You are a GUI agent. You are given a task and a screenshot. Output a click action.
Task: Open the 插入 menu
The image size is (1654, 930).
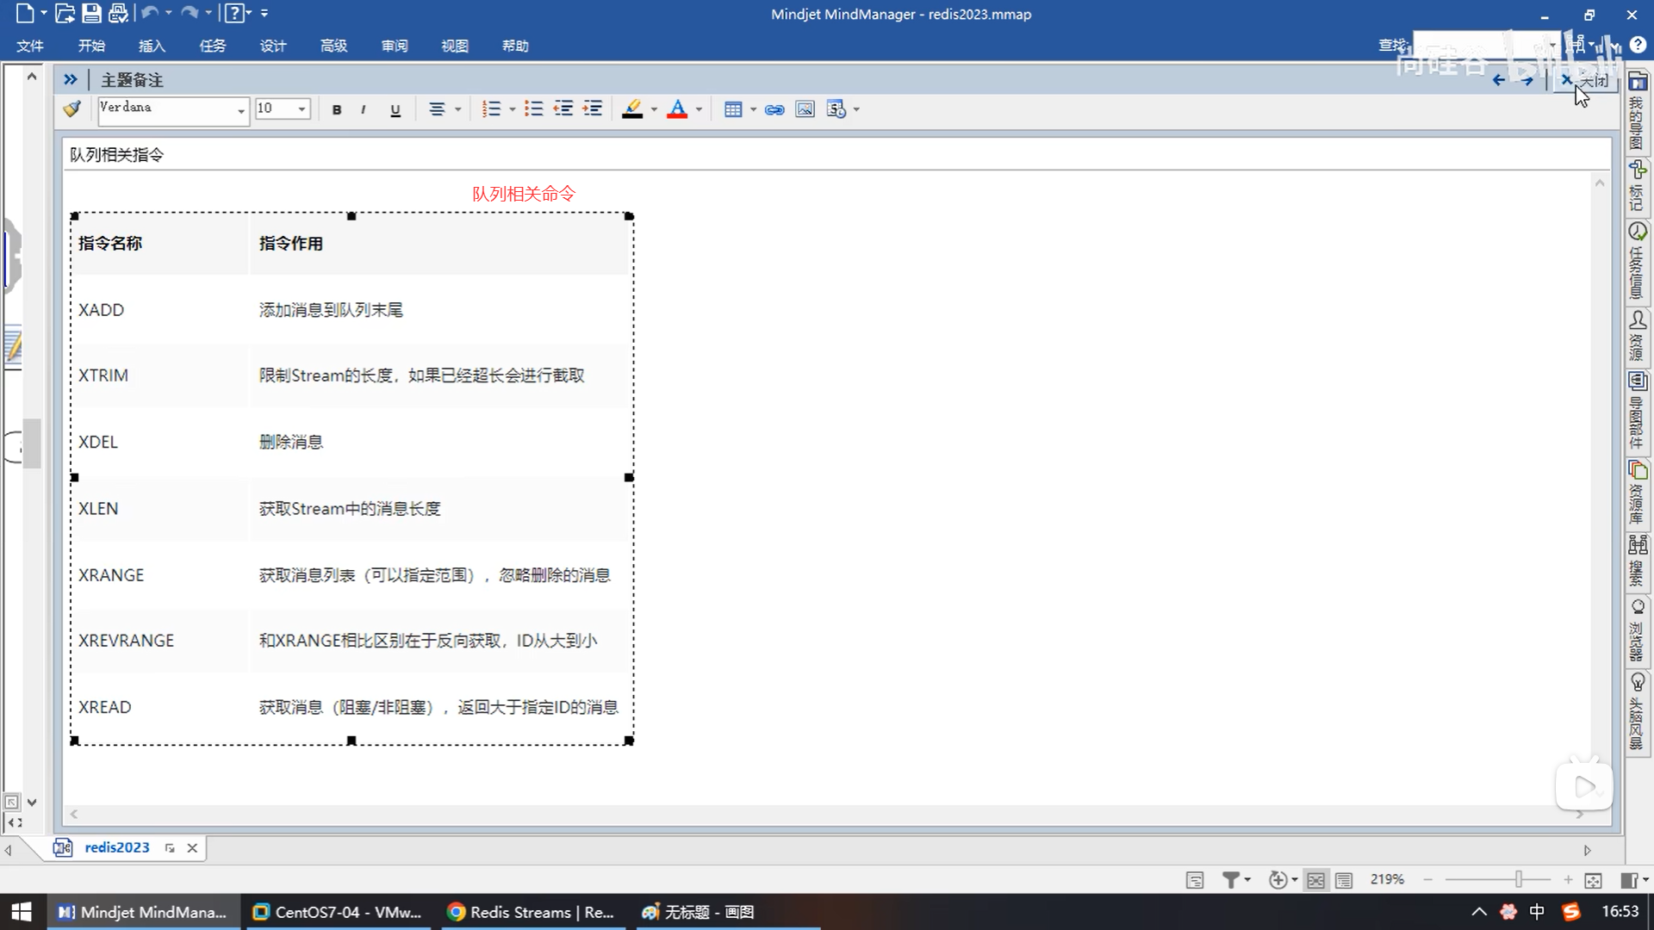(152, 46)
